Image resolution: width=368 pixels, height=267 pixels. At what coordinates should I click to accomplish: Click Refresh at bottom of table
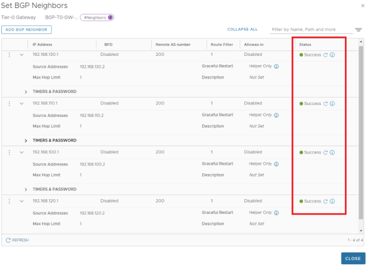(x=17, y=240)
